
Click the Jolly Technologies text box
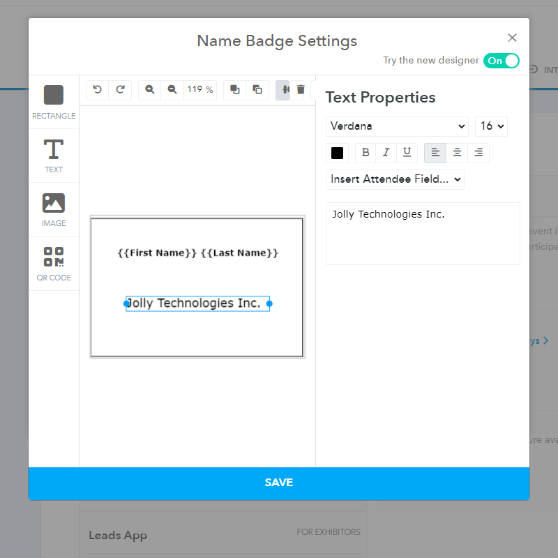pyautogui.click(x=197, y=303)
